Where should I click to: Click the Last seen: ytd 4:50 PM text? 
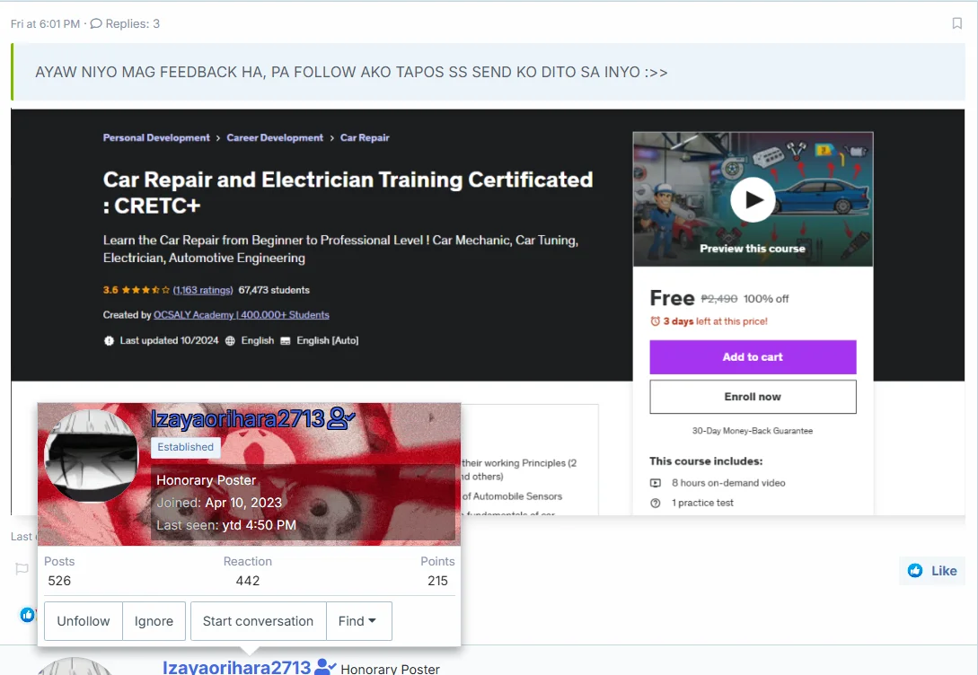click(226, 525)
